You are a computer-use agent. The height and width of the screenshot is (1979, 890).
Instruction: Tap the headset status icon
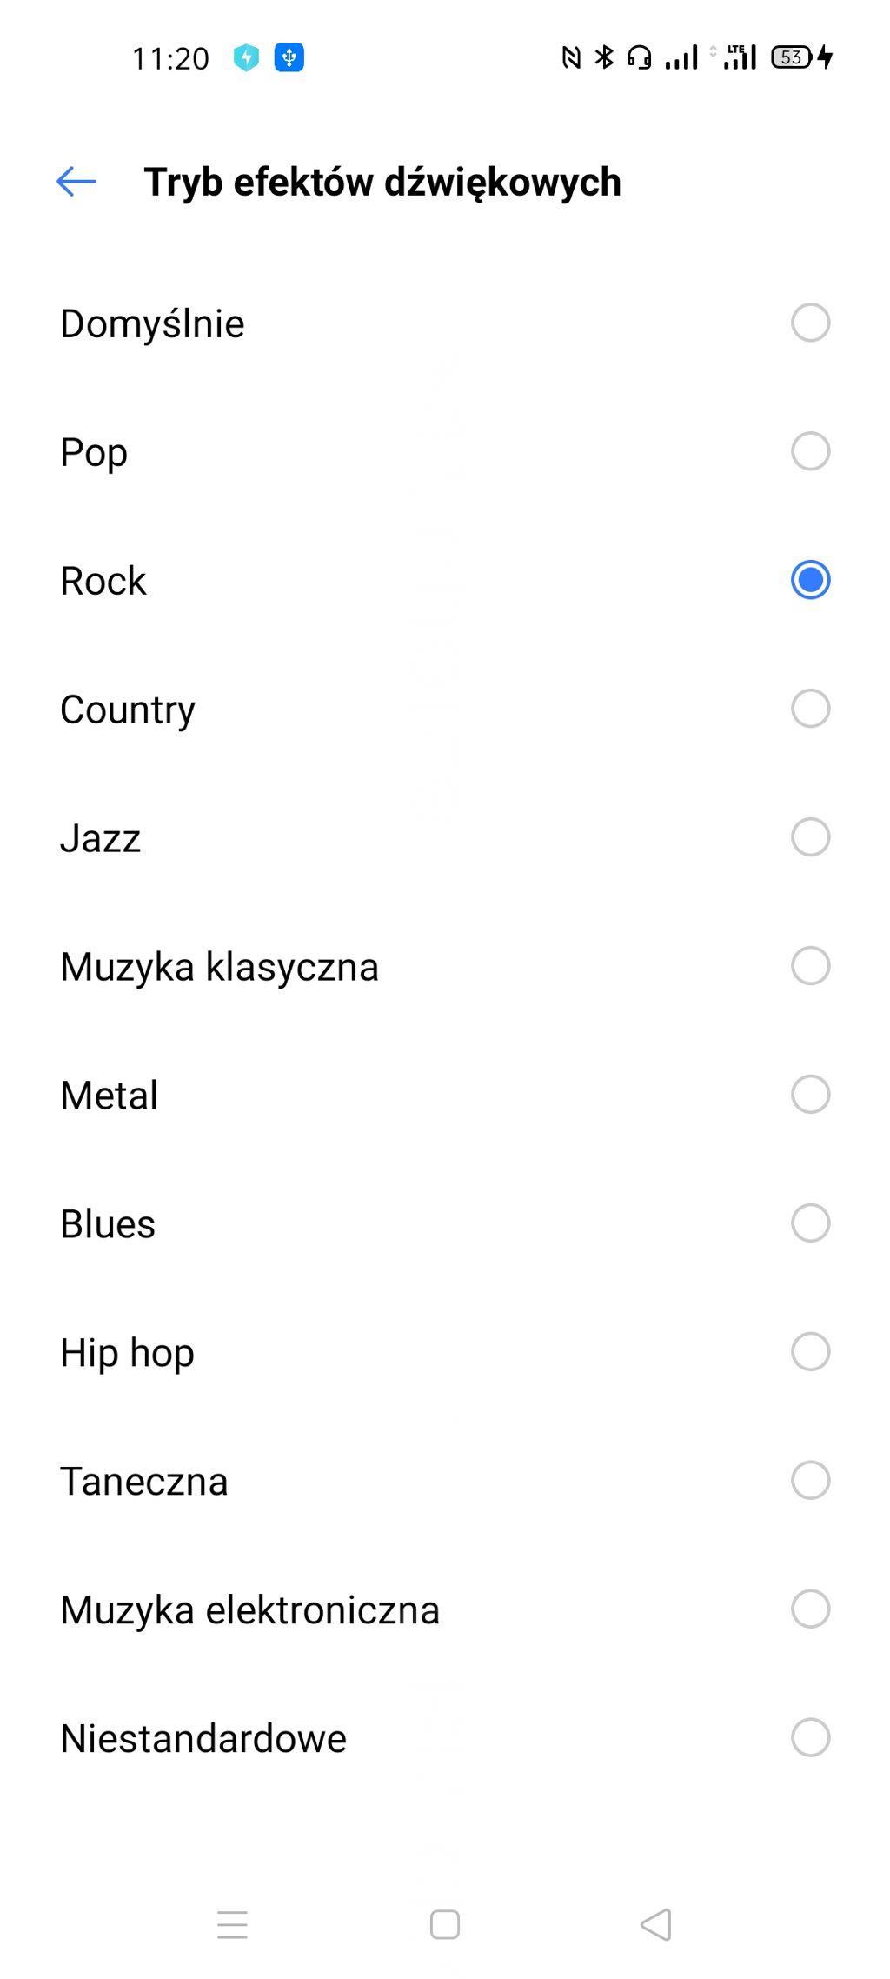coord(640,57)
